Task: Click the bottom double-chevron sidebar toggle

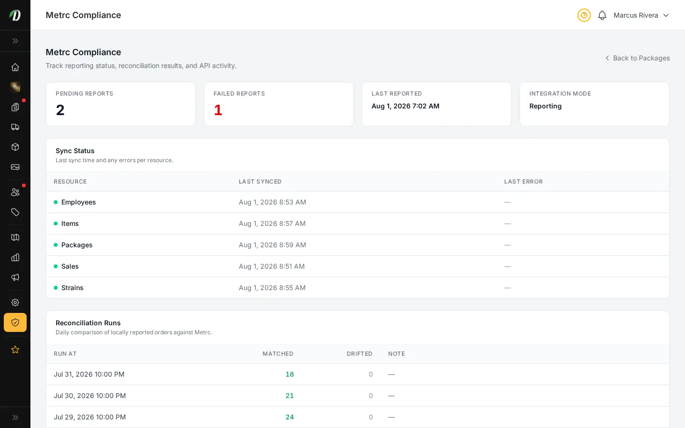Action: click(15, 418)
